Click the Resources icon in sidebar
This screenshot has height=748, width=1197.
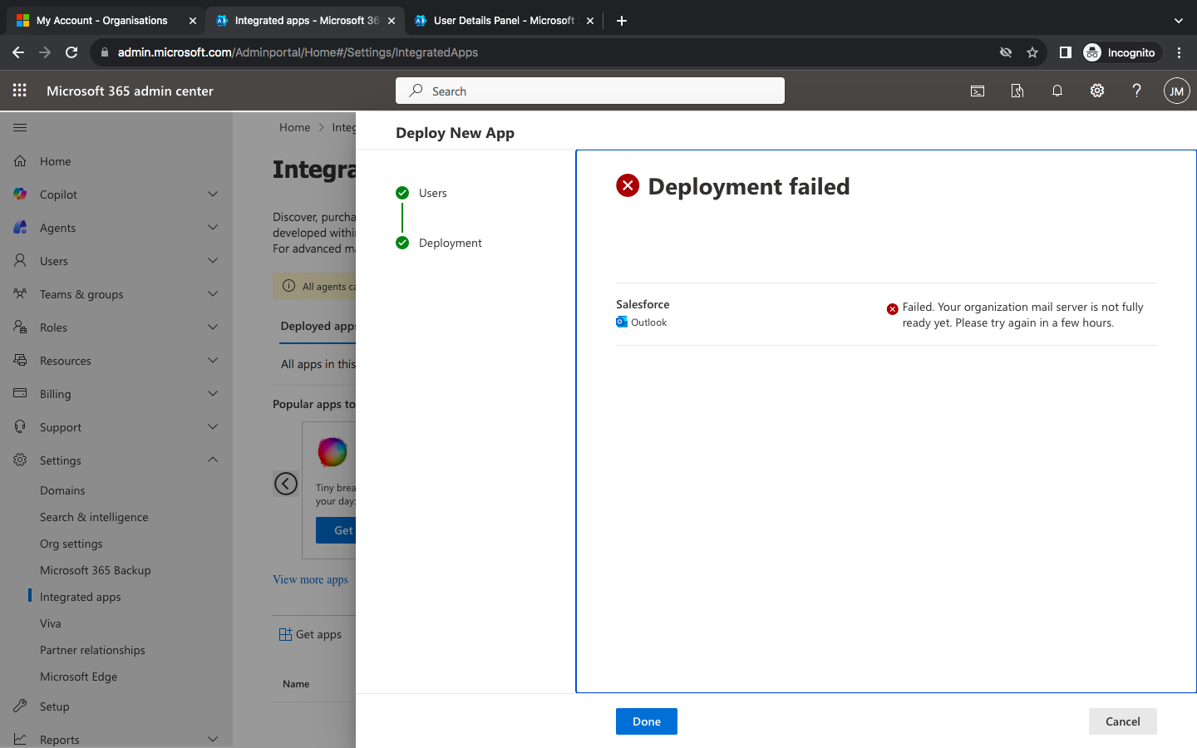[x=20, y=360]
